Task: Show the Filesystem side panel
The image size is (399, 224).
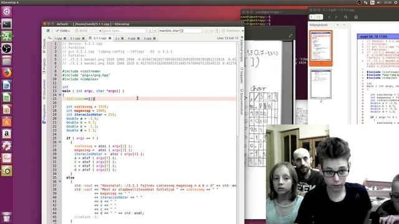Action: pos(44,114)
